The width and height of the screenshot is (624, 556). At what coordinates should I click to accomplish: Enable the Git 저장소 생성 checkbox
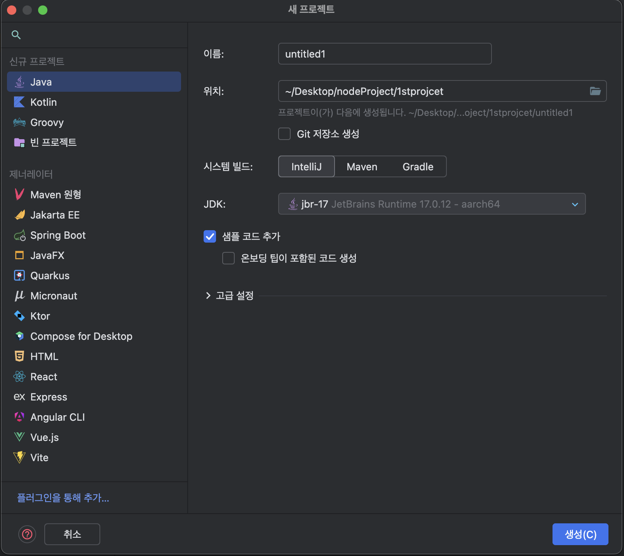click(284, 134)
